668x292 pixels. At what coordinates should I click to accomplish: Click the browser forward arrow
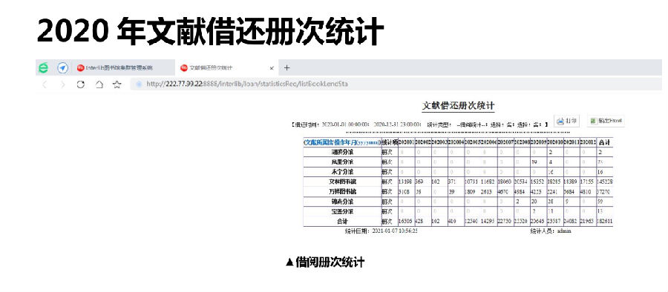tap(62, 84)
